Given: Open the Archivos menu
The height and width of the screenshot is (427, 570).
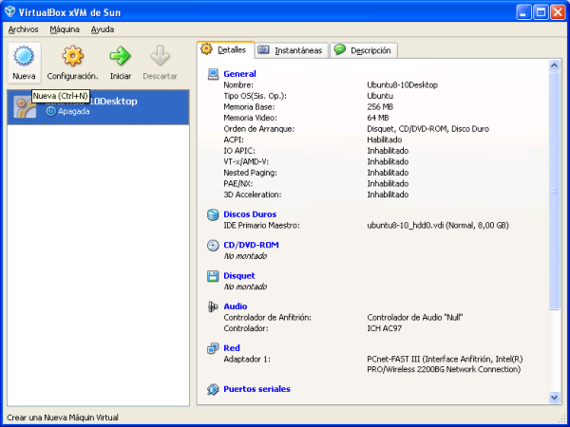Looking at the screenshot, I should click(23, 29).
